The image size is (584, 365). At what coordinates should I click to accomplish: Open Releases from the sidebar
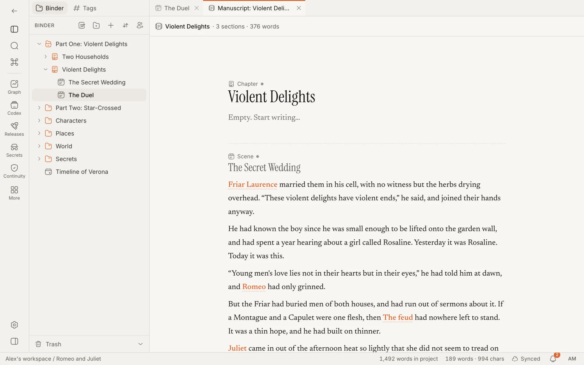pyautogui.click(x=14, y=129)
